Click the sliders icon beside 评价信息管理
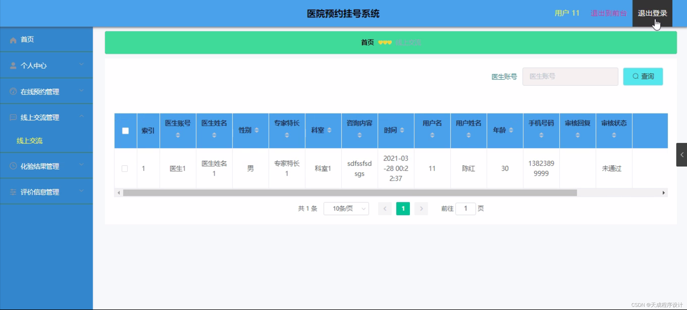 point(13,192)
